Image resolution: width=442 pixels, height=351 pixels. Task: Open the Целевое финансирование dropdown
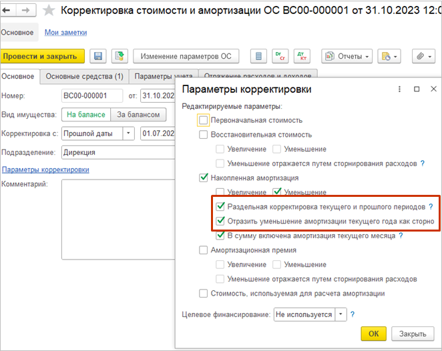coord(341,314)
